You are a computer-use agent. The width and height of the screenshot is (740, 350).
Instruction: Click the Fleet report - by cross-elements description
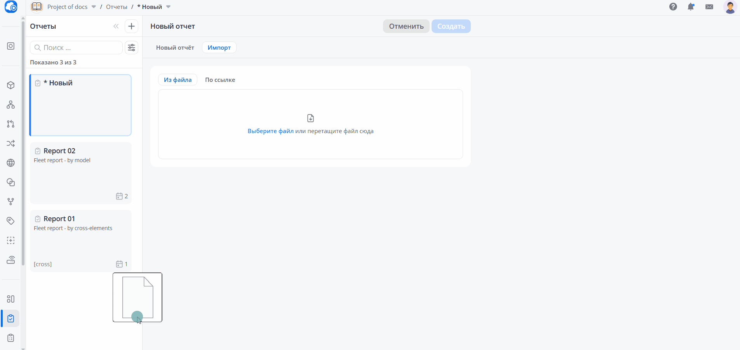(73, 228)
